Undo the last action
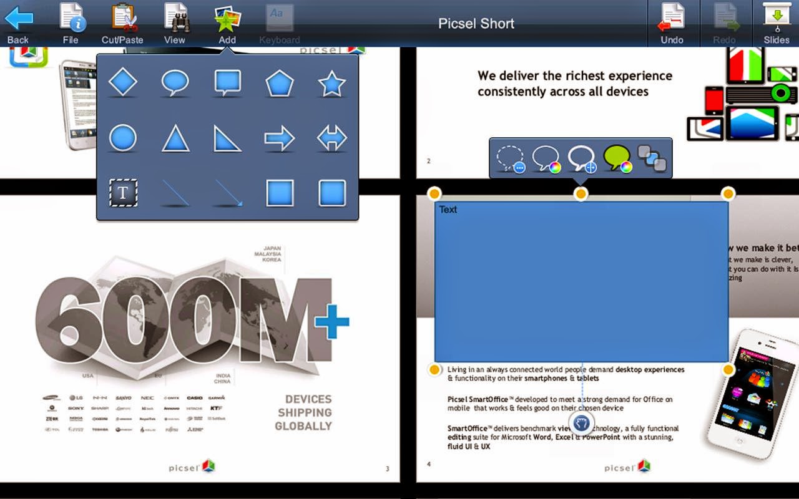 [x=672, y=24]
